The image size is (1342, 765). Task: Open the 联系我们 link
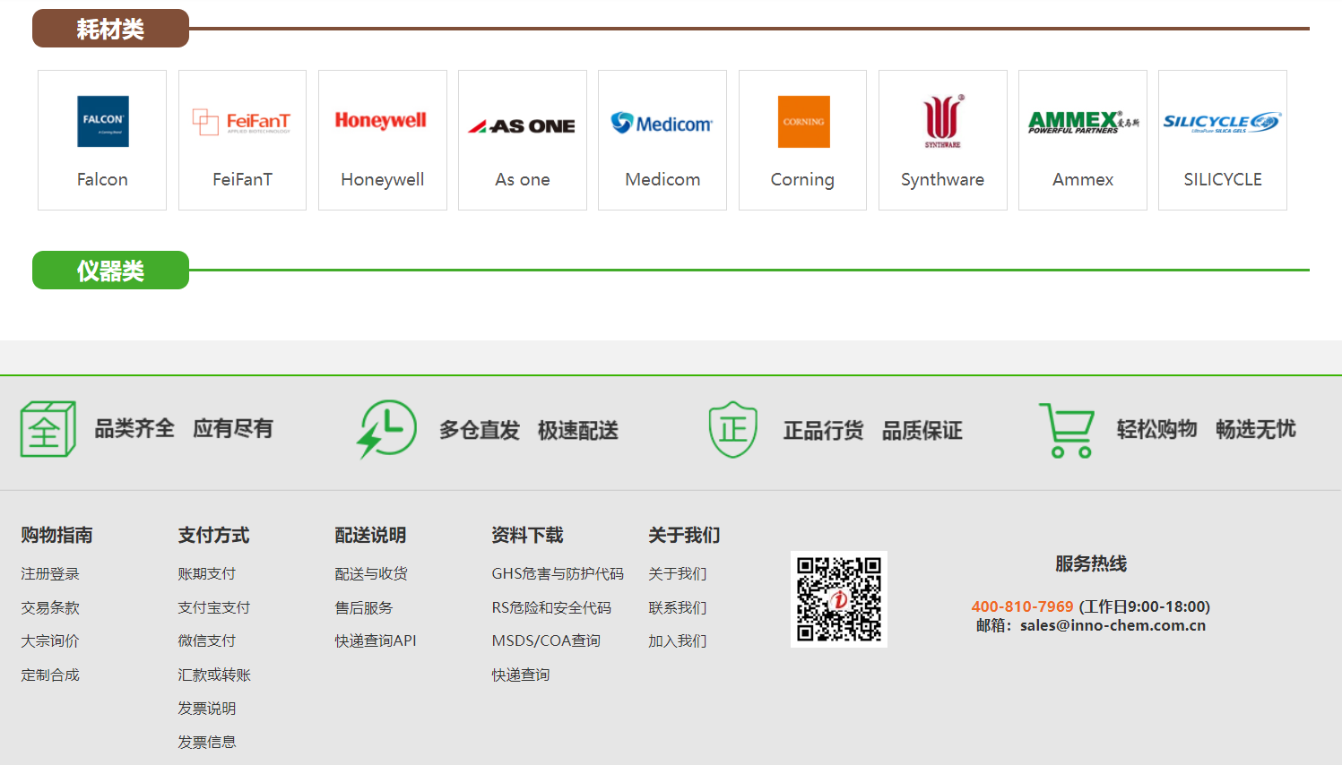pos(677,608)
